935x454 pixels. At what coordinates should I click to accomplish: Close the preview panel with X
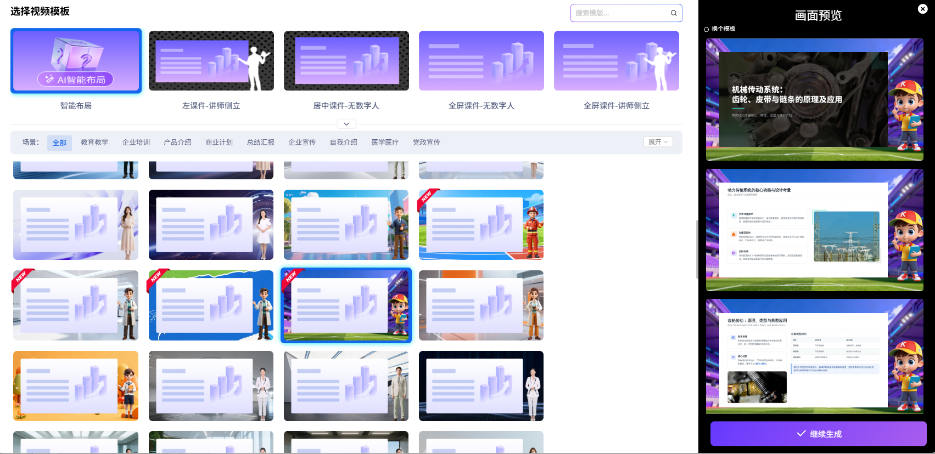(x=922, y=9)
